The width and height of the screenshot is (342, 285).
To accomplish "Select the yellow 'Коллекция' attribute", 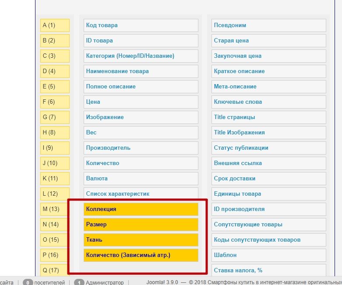I will click(141, 209).
